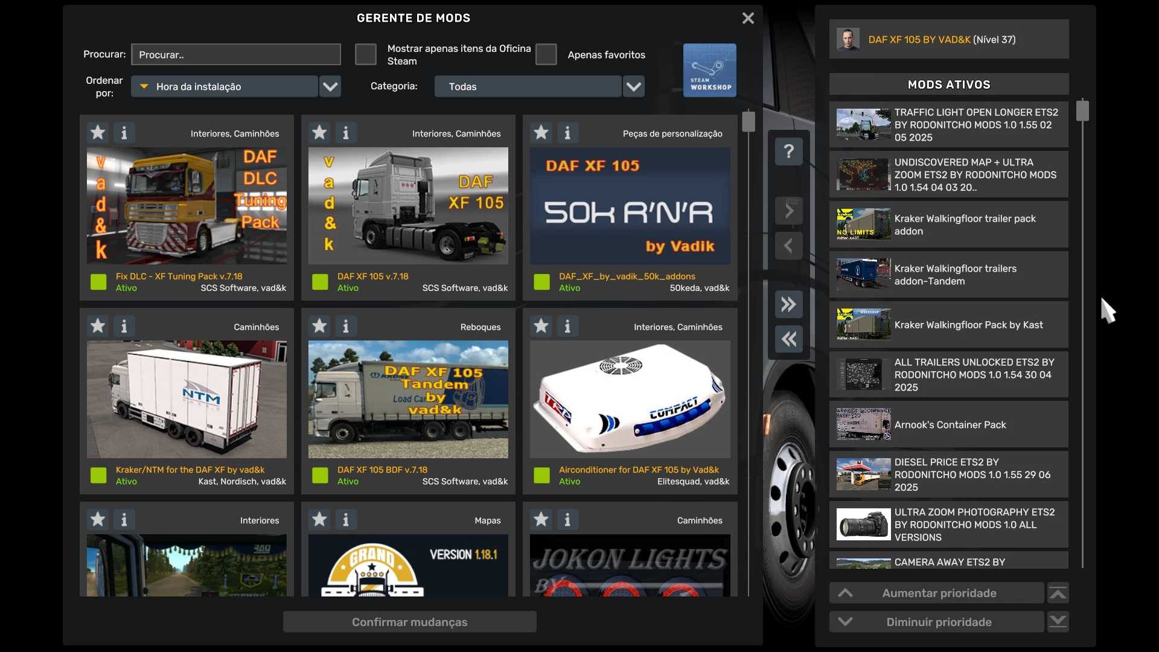Image resolution: width=1159 pixels, height=652 pixels.
Task: Check the Apenas favoritos box
Action: (546, 54)
